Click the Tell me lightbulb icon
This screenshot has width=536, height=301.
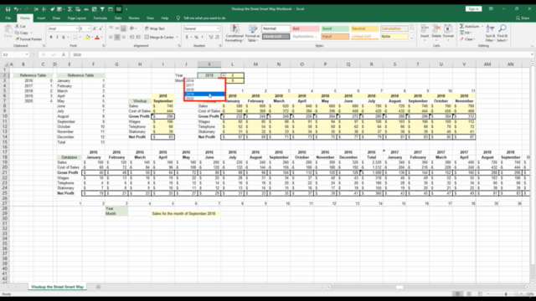(x=178, y=18)
